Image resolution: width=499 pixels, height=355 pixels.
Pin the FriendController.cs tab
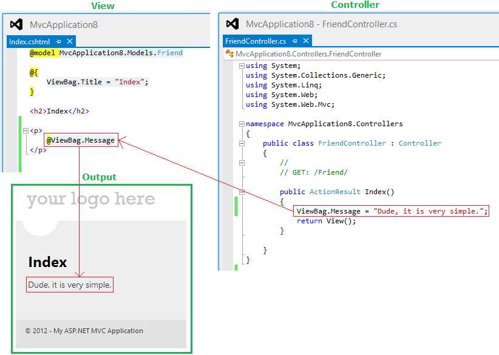pyautogui.click(x=294, y=41)
